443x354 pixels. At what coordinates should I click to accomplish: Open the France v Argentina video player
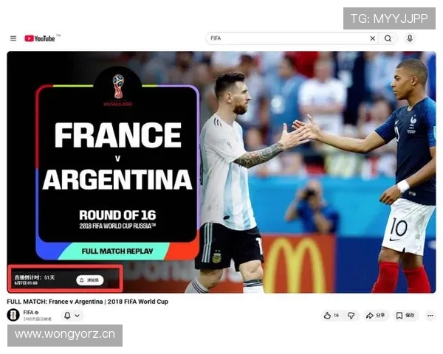click(221, 172)
